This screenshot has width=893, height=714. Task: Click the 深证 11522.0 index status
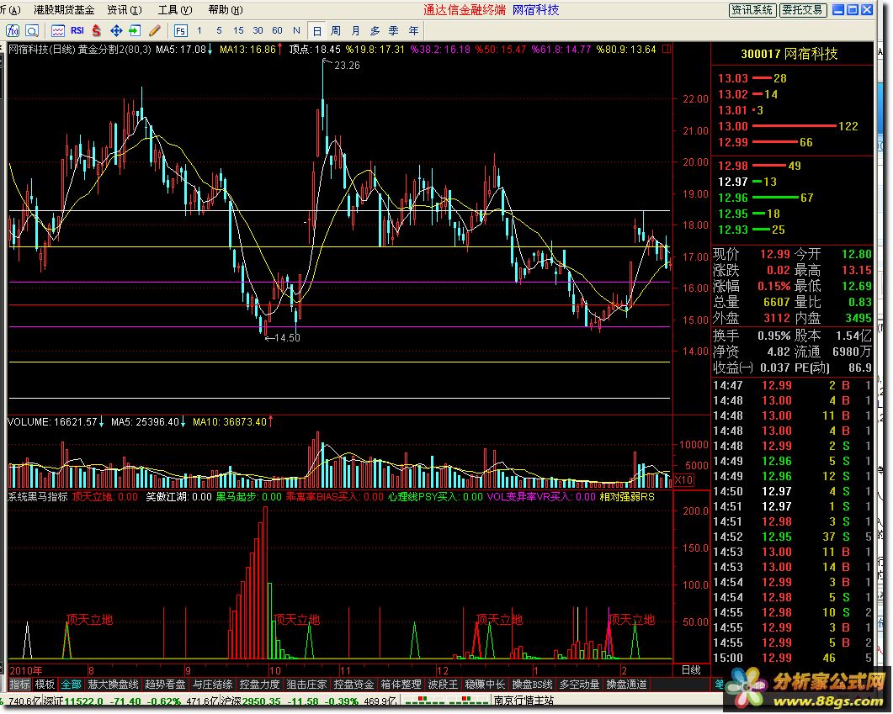coord(75,701)
